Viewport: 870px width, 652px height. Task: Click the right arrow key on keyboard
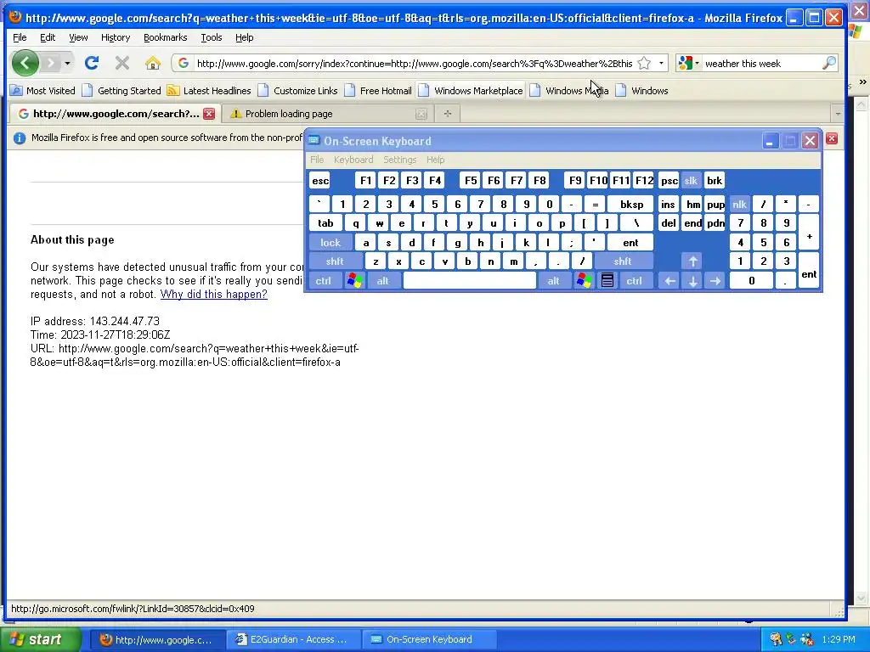point(715,281)
